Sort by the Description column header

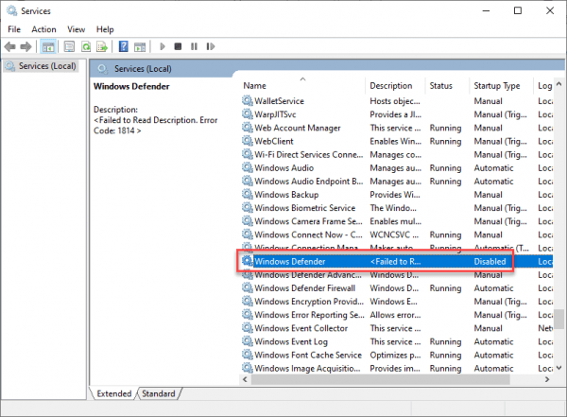391,86
